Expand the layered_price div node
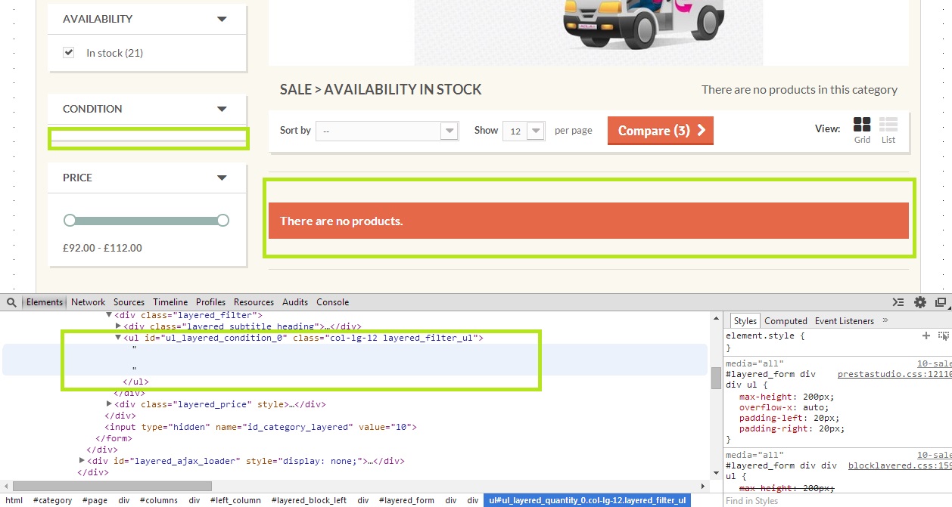Viewport: 952px width, 507px height. (x=109, y=404)
